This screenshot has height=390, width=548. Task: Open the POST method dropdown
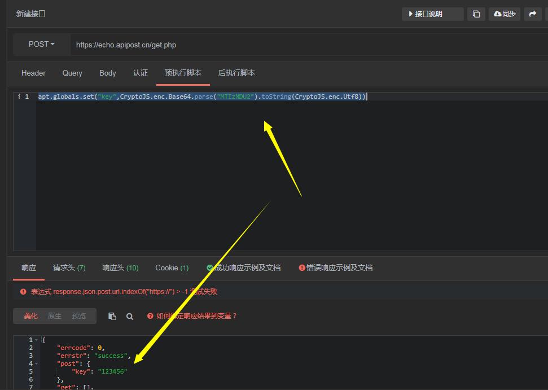(x=42, y=45)
